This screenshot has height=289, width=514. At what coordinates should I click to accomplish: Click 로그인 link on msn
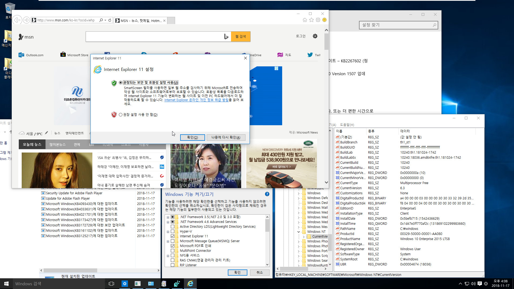[301, 36]
